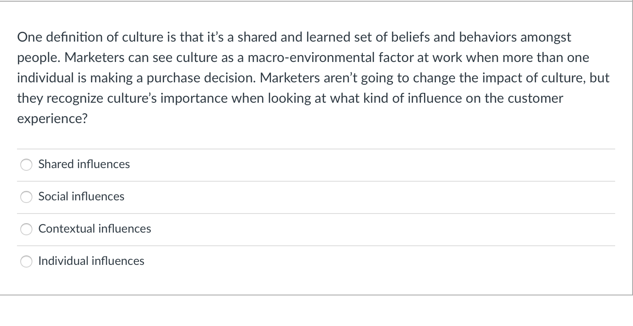This screenshot has height=326, width=633.
Task: Click the divider above the answer options
Action: [x=316, y=149]
